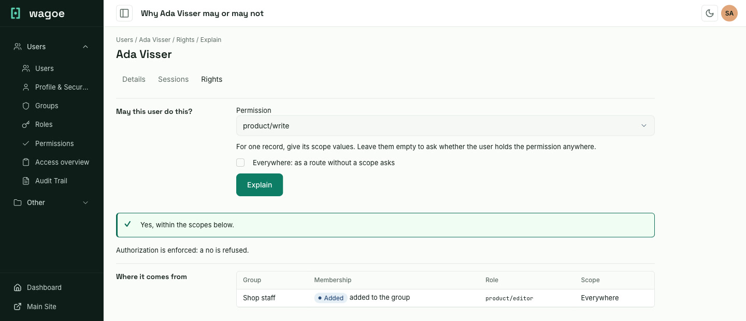Open the Details tab
The height and width of the screenshot is (321, 746).
pyautogui.click(x=134, y=79)
